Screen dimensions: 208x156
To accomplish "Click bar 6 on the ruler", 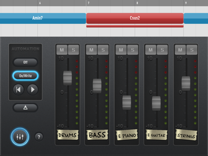I will (40, 3).
